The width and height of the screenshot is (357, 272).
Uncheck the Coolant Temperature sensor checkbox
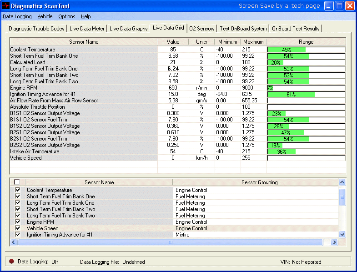coord(18,190)
